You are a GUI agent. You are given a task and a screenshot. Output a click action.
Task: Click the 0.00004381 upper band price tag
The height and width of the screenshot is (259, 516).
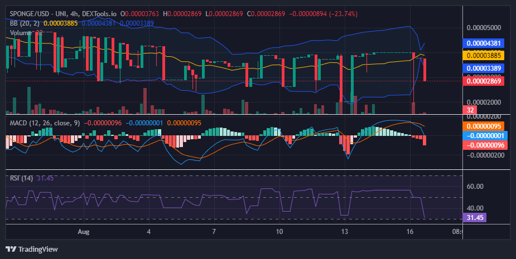click(x=483, y=43)
